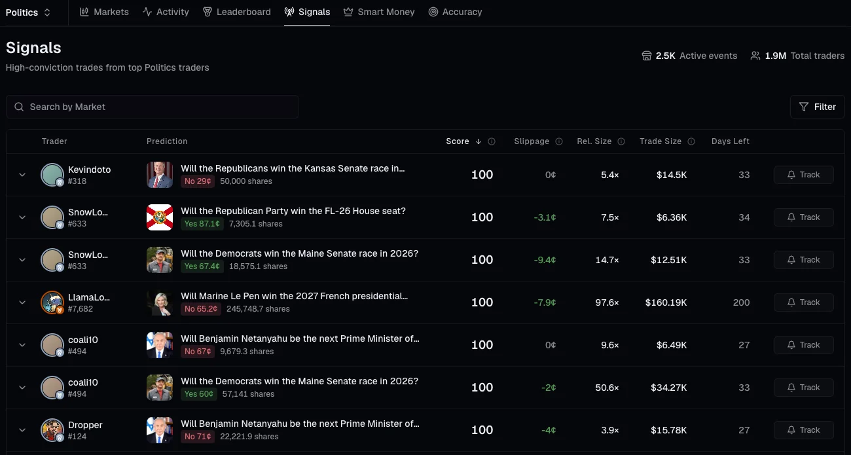851x455 pixels.
Task: Open the Kevindoto trader name
Action: click(x=90, y=170)
